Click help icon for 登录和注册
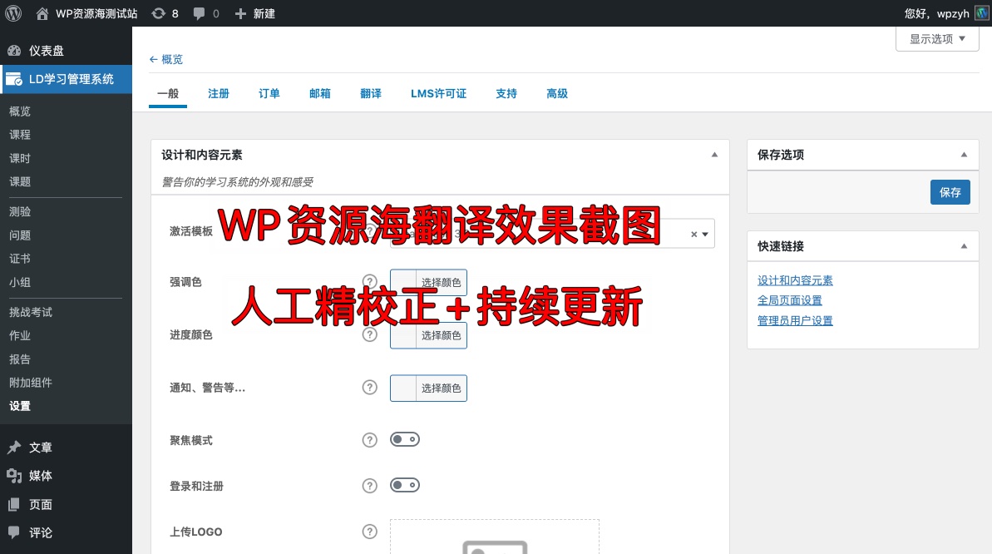 (x=369, y=486)
